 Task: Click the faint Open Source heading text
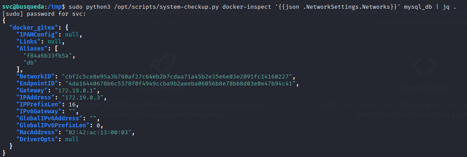pos(425,88)
